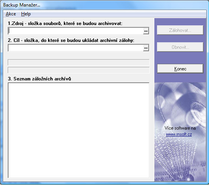This screenshot has height=185, width=209.
Task: Open the www.rnsoft.cz link
Action: (x=179, y=134)
